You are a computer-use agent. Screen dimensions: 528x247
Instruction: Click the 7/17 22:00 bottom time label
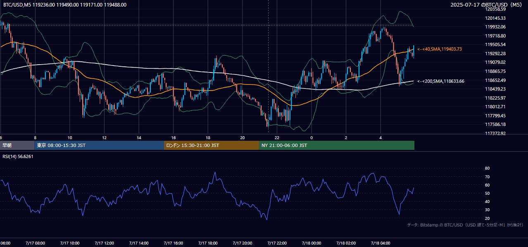coord(277,243)
